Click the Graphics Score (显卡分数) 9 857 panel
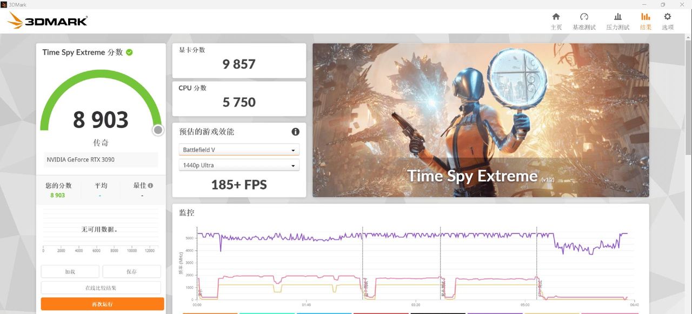The image size is (692, 314). 239,61
